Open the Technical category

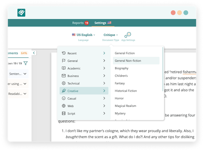pos(84,83)
